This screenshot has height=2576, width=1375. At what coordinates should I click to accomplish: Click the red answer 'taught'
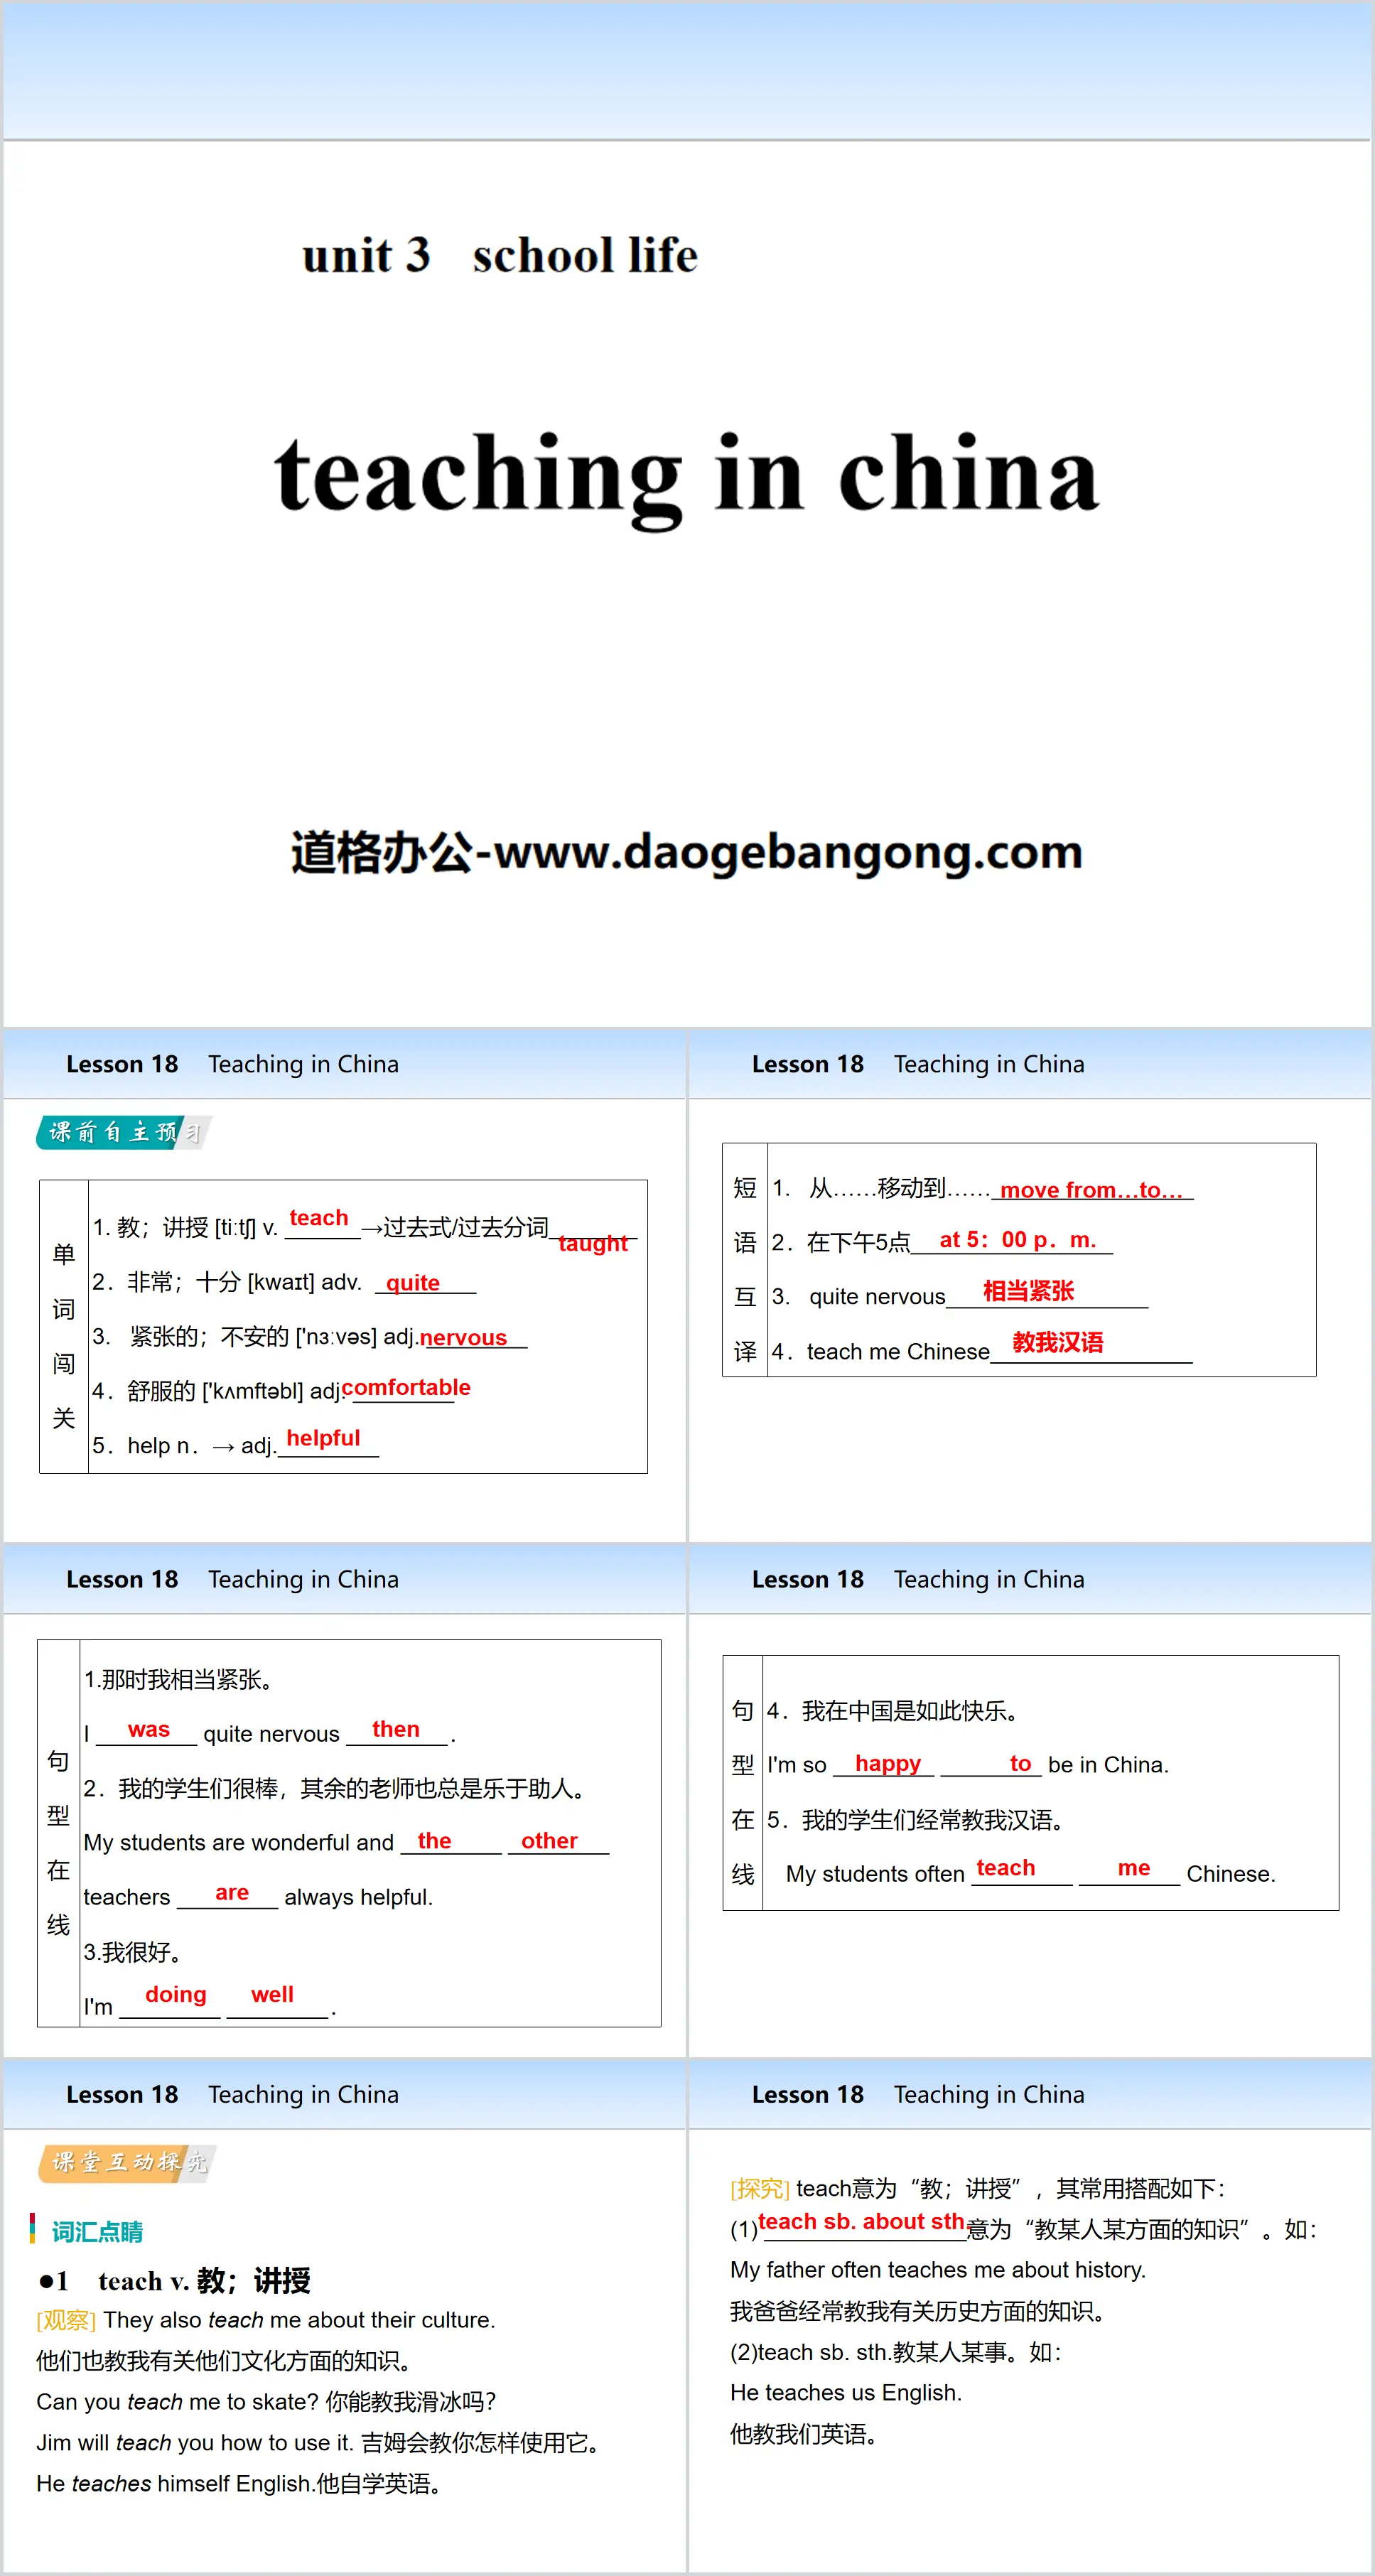[593, 1243]
